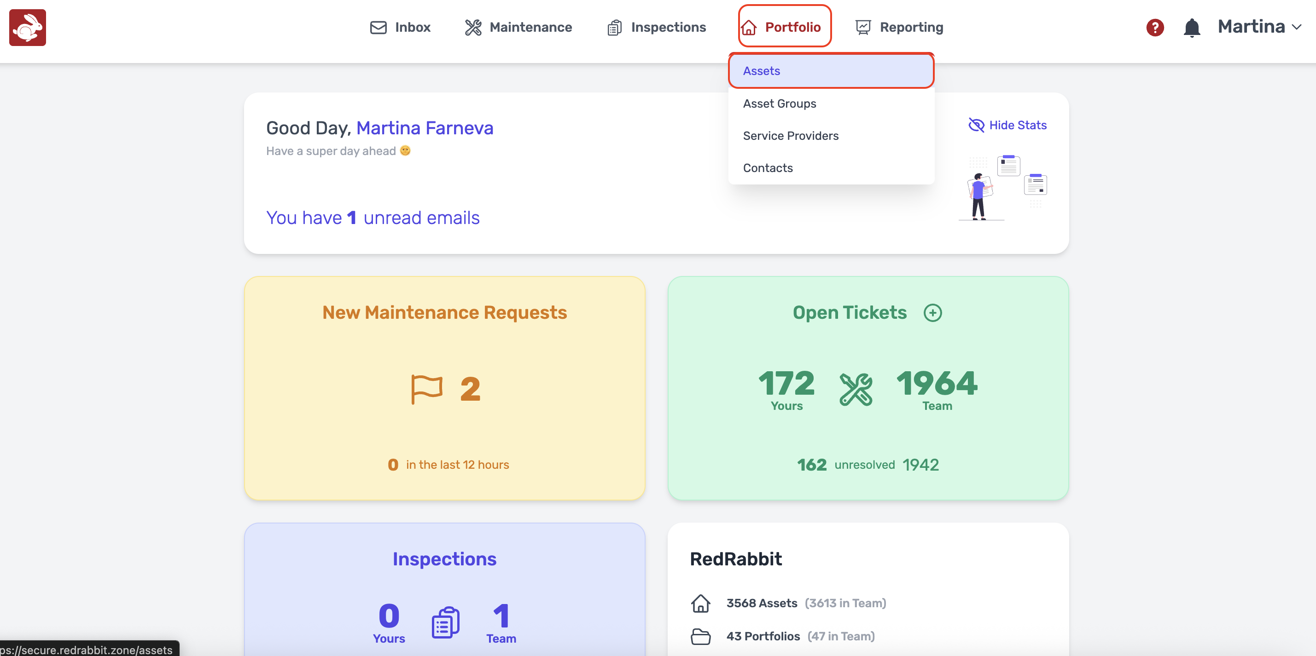Image resolution: width=1316 pixels, height=656 pixels.
Task: Expand the Martina user dropdown
Action: (1259, 27)
